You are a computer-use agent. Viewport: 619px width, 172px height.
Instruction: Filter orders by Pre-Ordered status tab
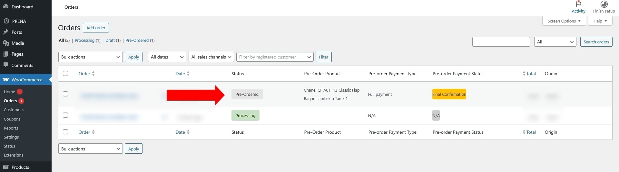point(137,41)
